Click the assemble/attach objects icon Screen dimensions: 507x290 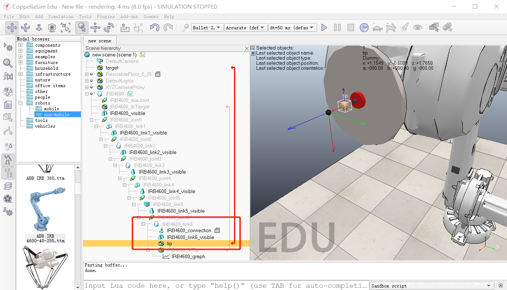pyautogui.click(x=125, y=27)
